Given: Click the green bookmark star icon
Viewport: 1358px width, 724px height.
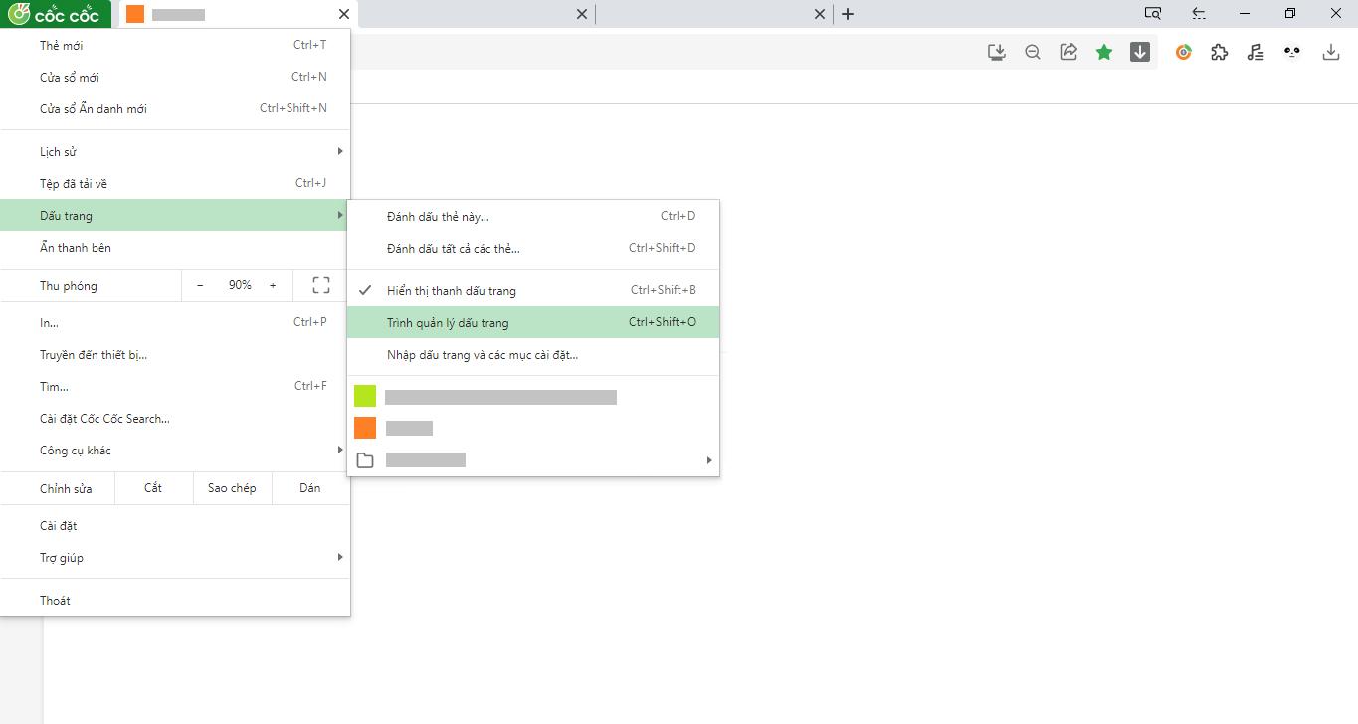Looking at the screenshot, I should click(x=1104, y=52).
